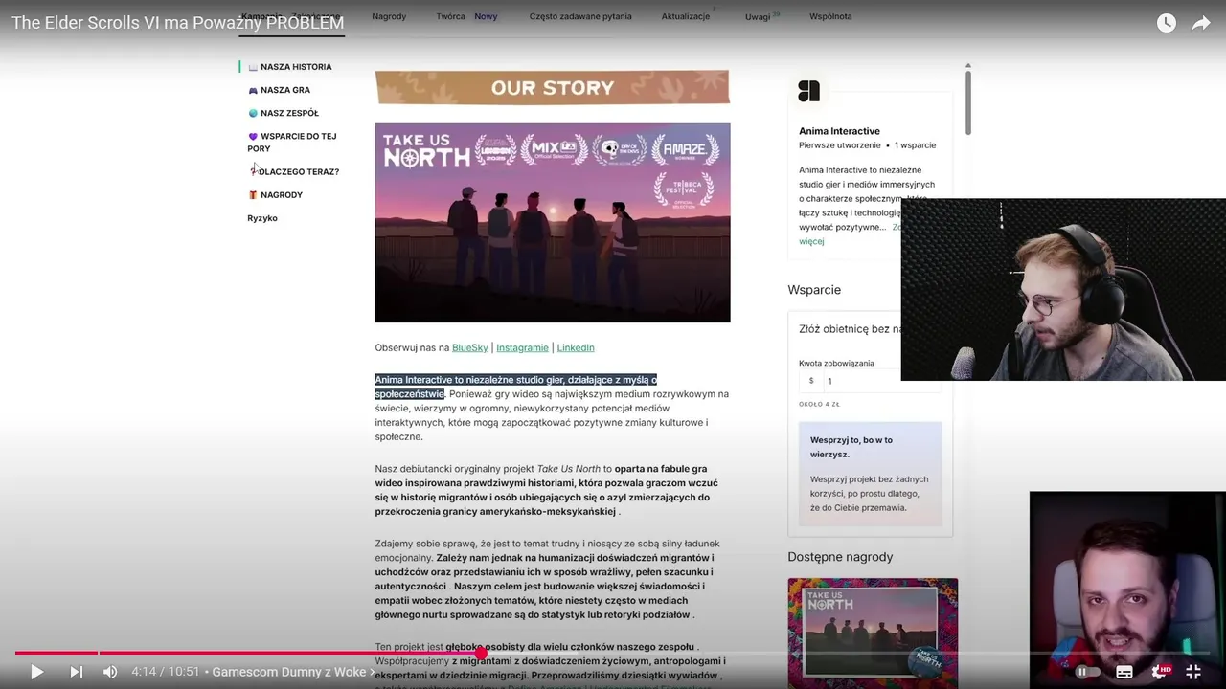Screen dimensions: 1226x689
Task: Open chapter 'Gamescom Dumny z Woke'
Action: [294, 672]
